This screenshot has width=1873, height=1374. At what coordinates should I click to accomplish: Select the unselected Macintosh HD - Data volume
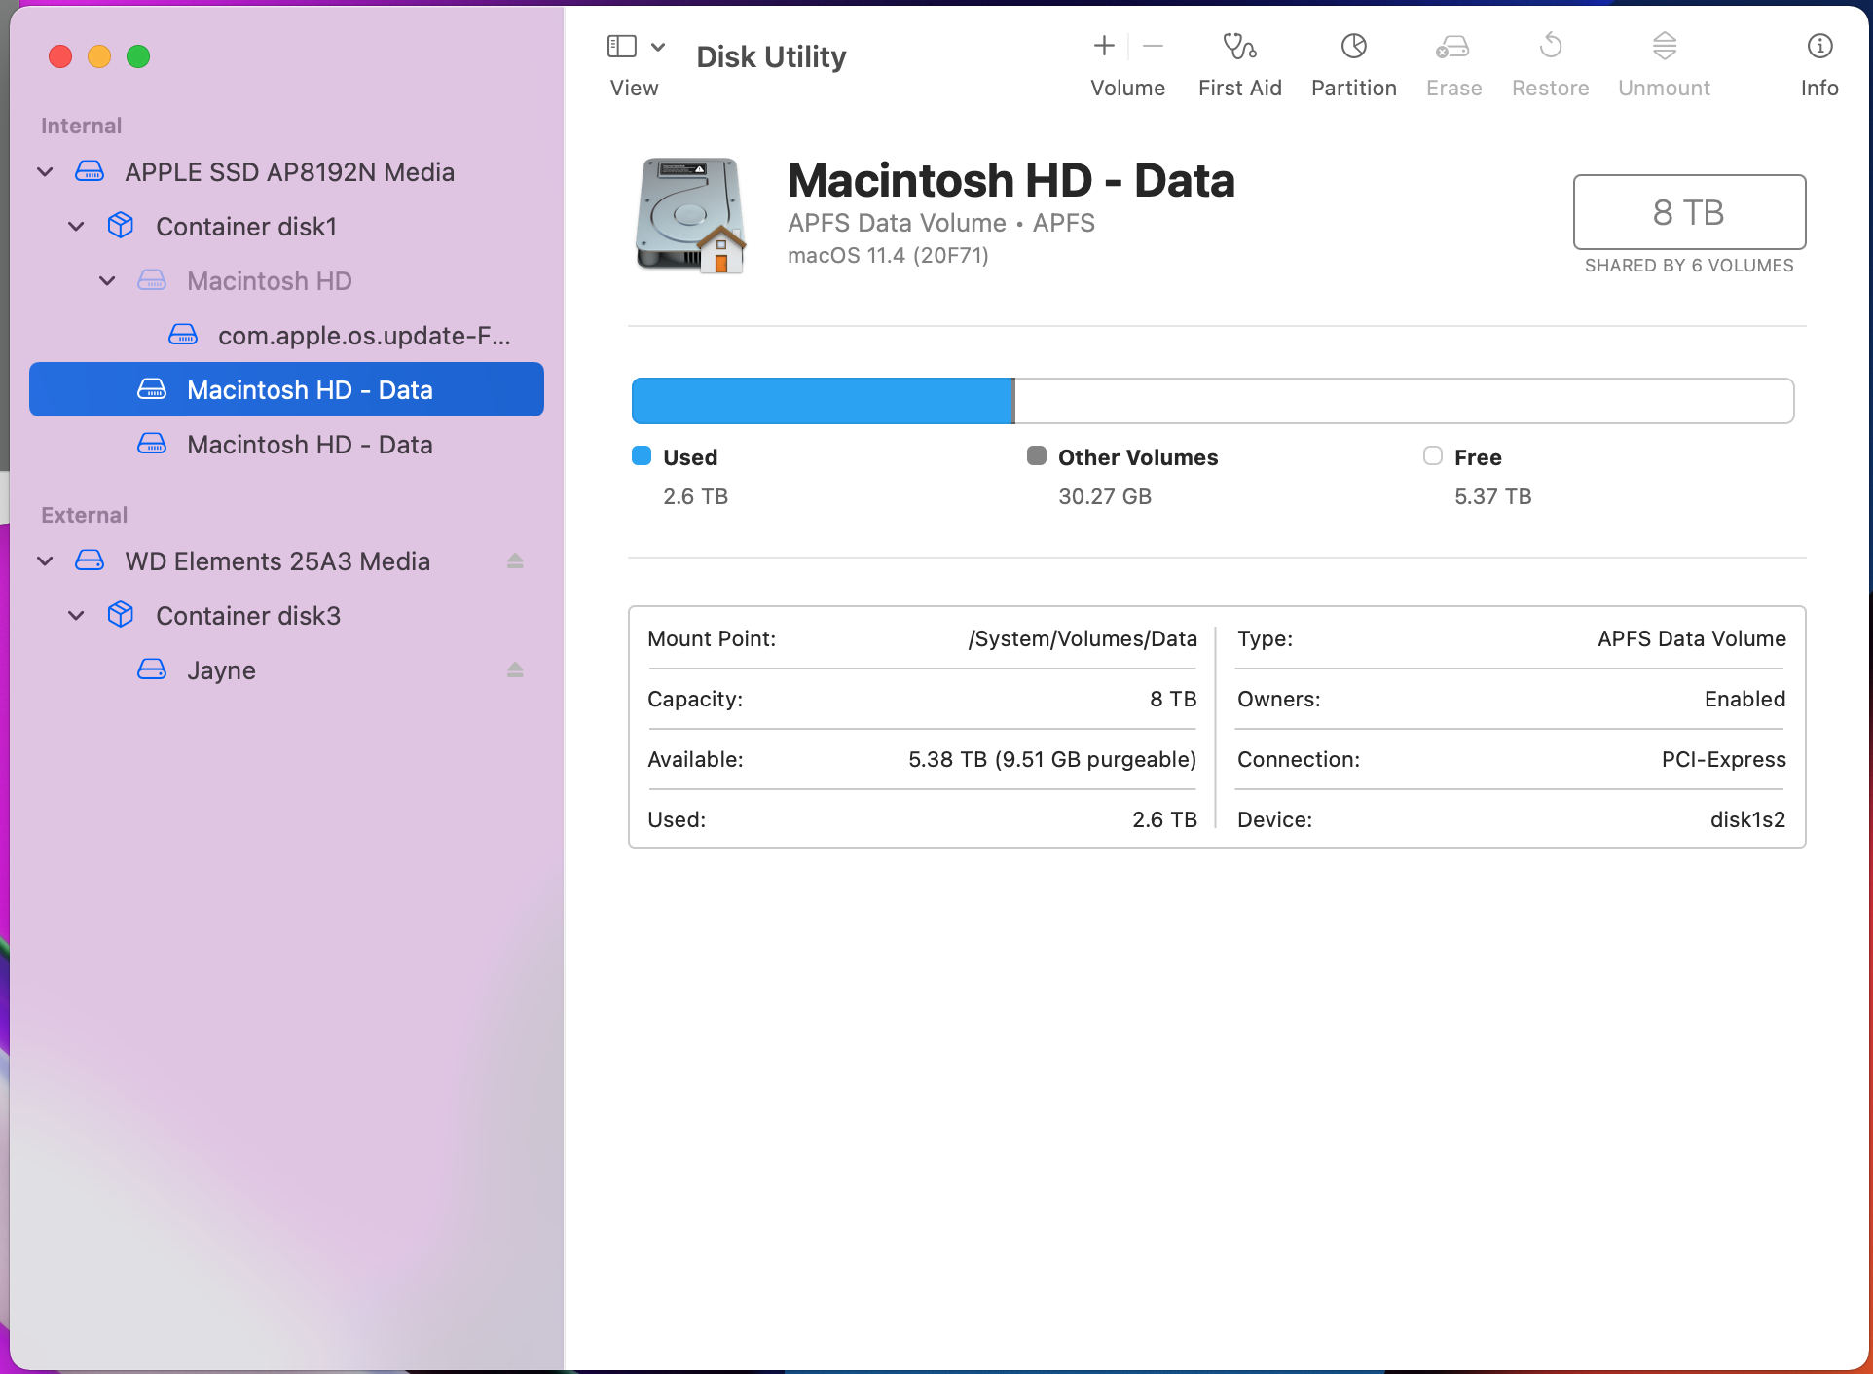coord(309,445)
